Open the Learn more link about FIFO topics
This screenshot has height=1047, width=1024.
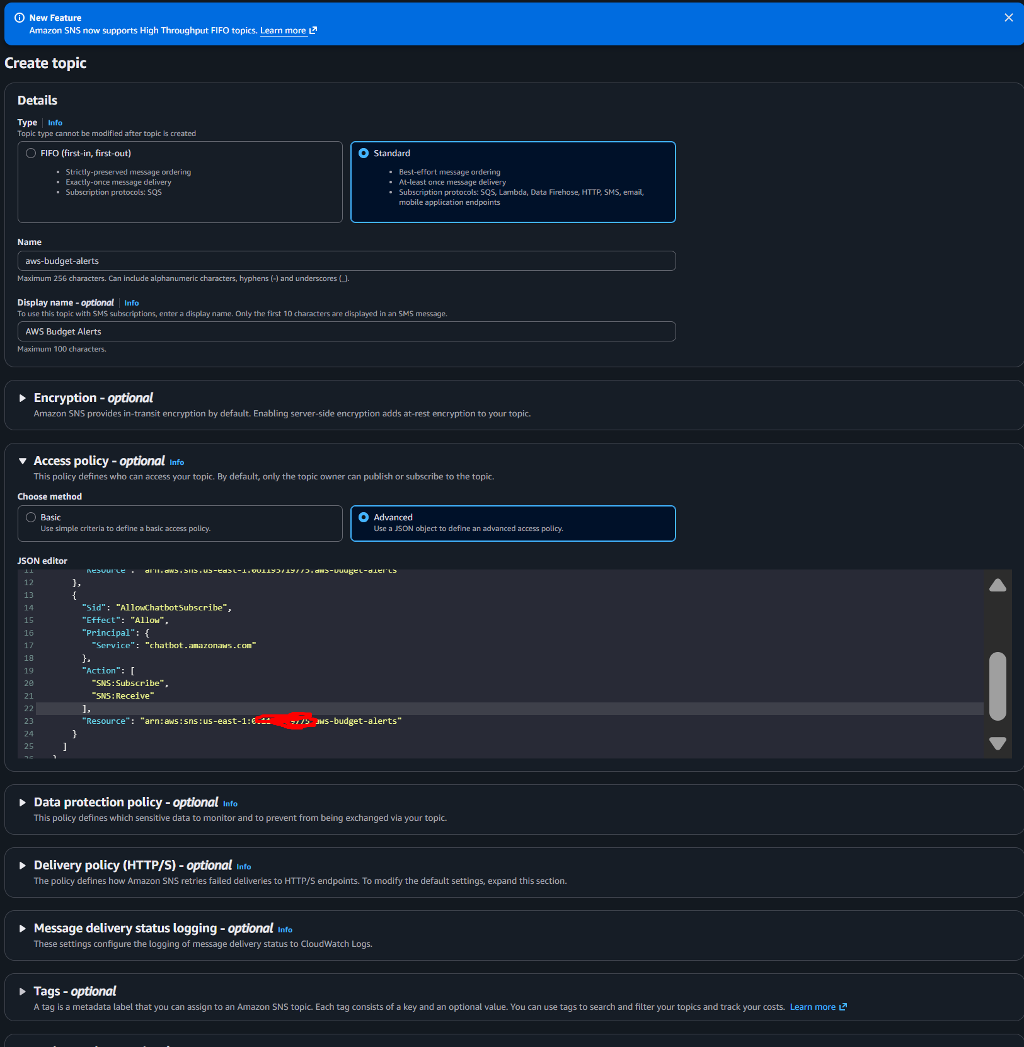coord(288,30)
